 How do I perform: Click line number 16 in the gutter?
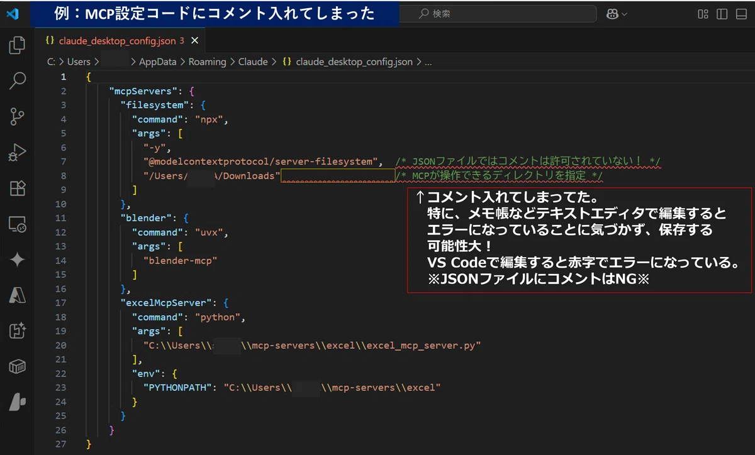click(x=60, y=289)
